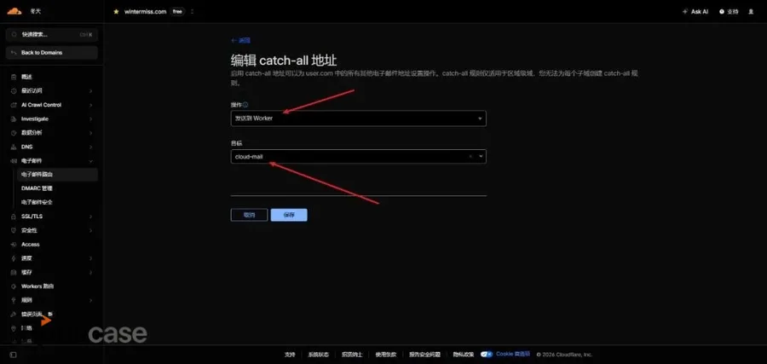Open the 安全性 shield icon

point(14,230)
